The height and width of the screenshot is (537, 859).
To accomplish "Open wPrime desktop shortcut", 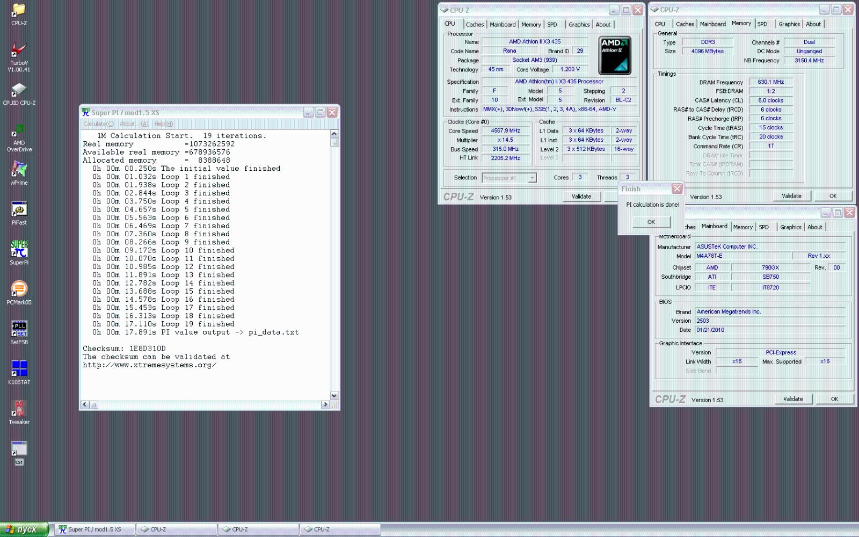I will (x=19, y=173).
